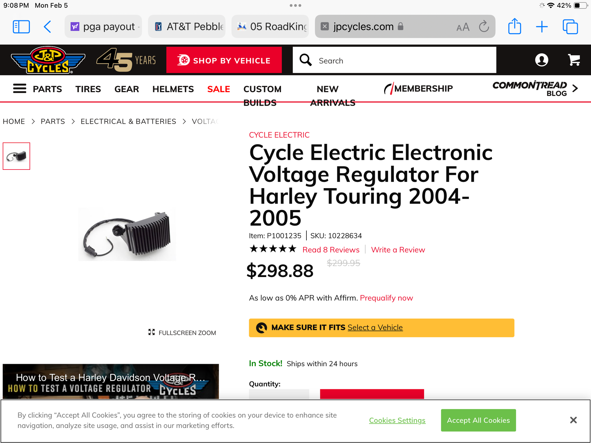Screen dimensions: 591x443
Task: Select the SALE menu item
Action: point(218,89)
